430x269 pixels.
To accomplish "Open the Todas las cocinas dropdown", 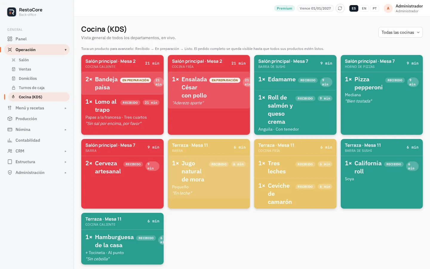I will [x=400, y=32].
